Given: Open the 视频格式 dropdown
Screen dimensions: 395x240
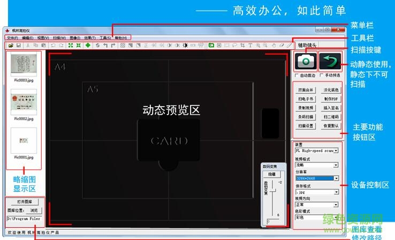Looking at the screenshot, I should point(336,165).
